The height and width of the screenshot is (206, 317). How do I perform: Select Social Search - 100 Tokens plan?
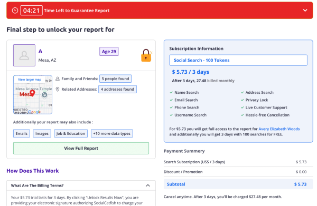[x=238, y=60]
